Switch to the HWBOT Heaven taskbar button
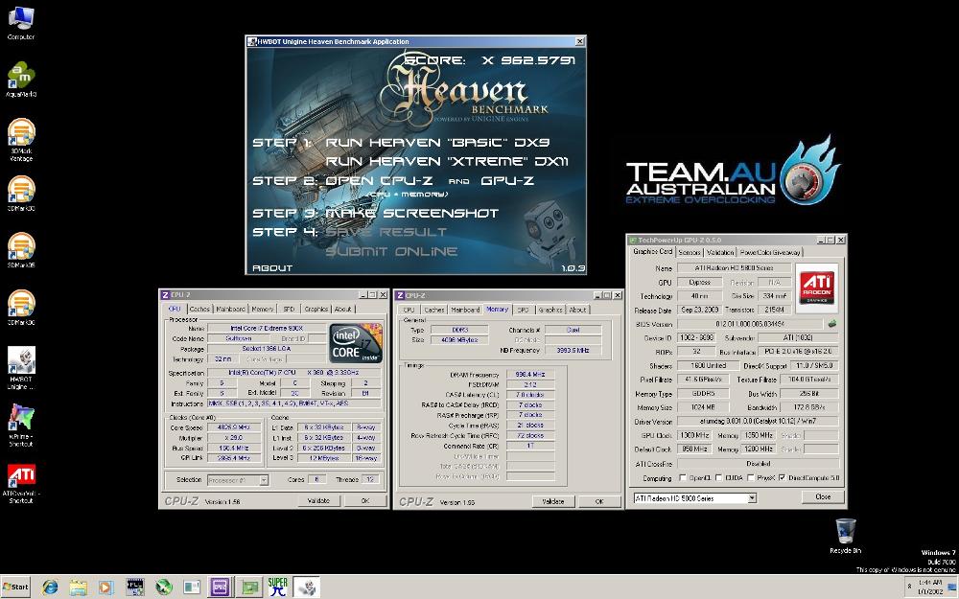This screenshot has height=599, width=959. pyautogui.click(x=307, y=587)
